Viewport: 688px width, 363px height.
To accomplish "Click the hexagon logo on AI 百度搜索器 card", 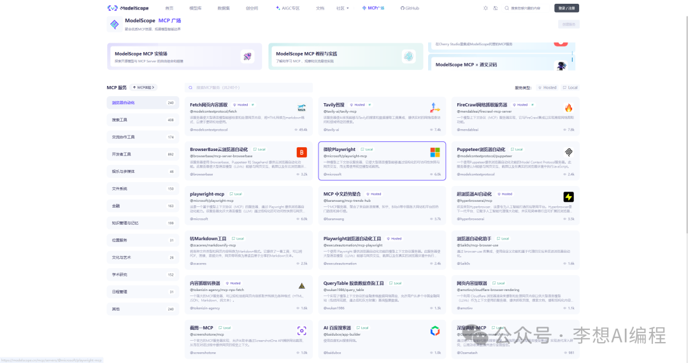I will click(435, 331).
